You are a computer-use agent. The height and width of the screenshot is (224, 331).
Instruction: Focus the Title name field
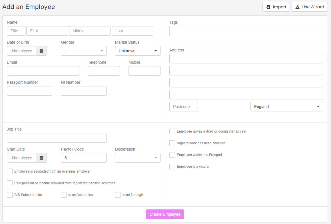click(16, 31)
